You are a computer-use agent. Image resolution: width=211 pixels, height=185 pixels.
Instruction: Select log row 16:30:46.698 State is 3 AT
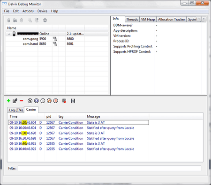[x=78, y=133]
